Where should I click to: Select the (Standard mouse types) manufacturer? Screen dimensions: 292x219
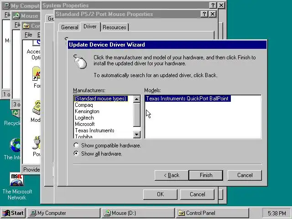[x=100, y=99]
